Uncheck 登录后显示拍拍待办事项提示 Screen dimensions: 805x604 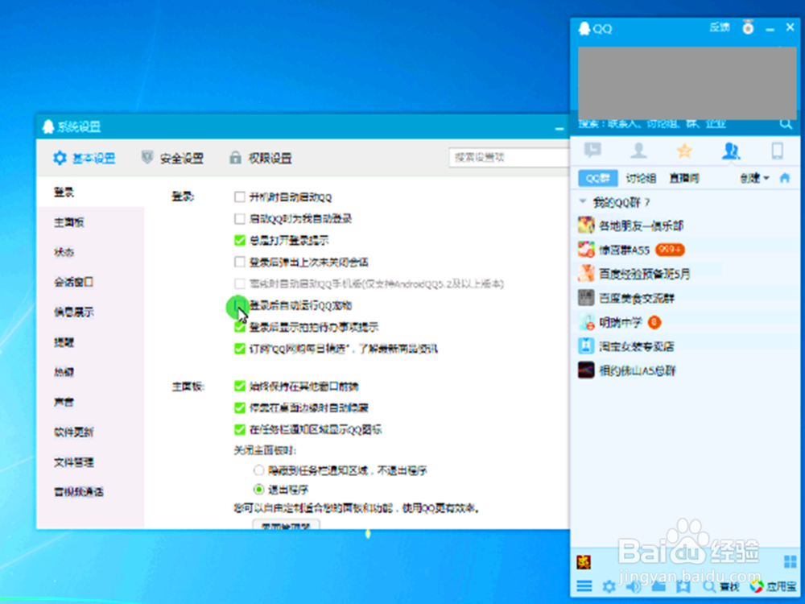[x=239, y=327]
